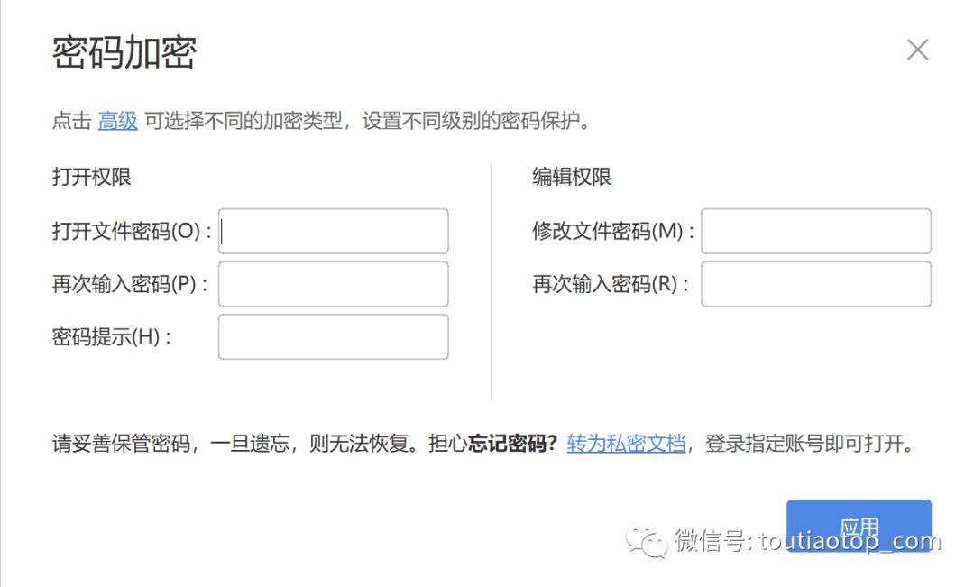Click the 再次输入密码(R) confirmation field

(x=815, y=284)
